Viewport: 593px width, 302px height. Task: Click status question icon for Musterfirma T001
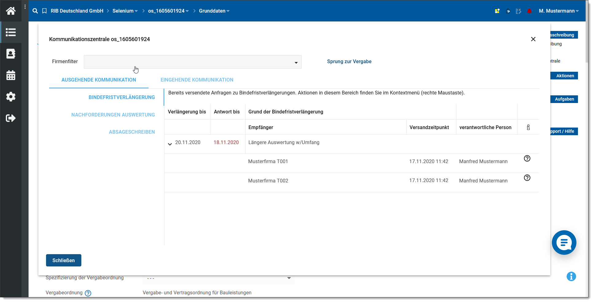527,159
